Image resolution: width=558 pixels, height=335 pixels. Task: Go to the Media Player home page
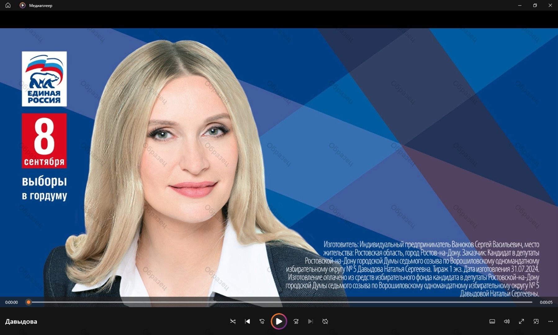click(8, 5)
